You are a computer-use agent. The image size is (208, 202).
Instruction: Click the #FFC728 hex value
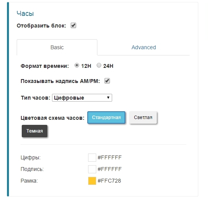click(x=109, y=181)
